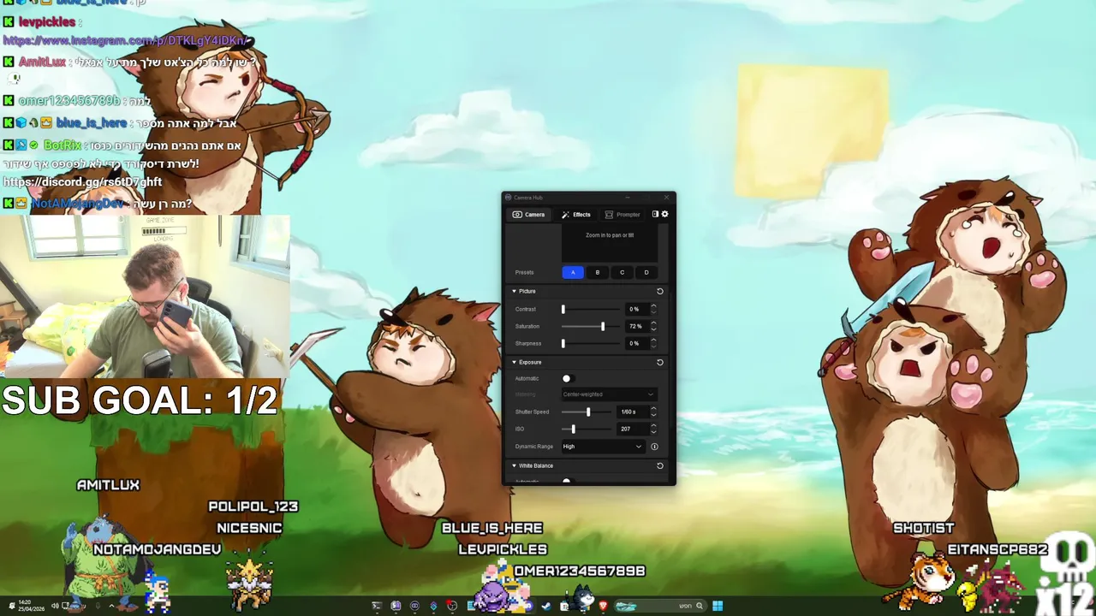
Task: Select preset B
Action: tap(598, 272)
